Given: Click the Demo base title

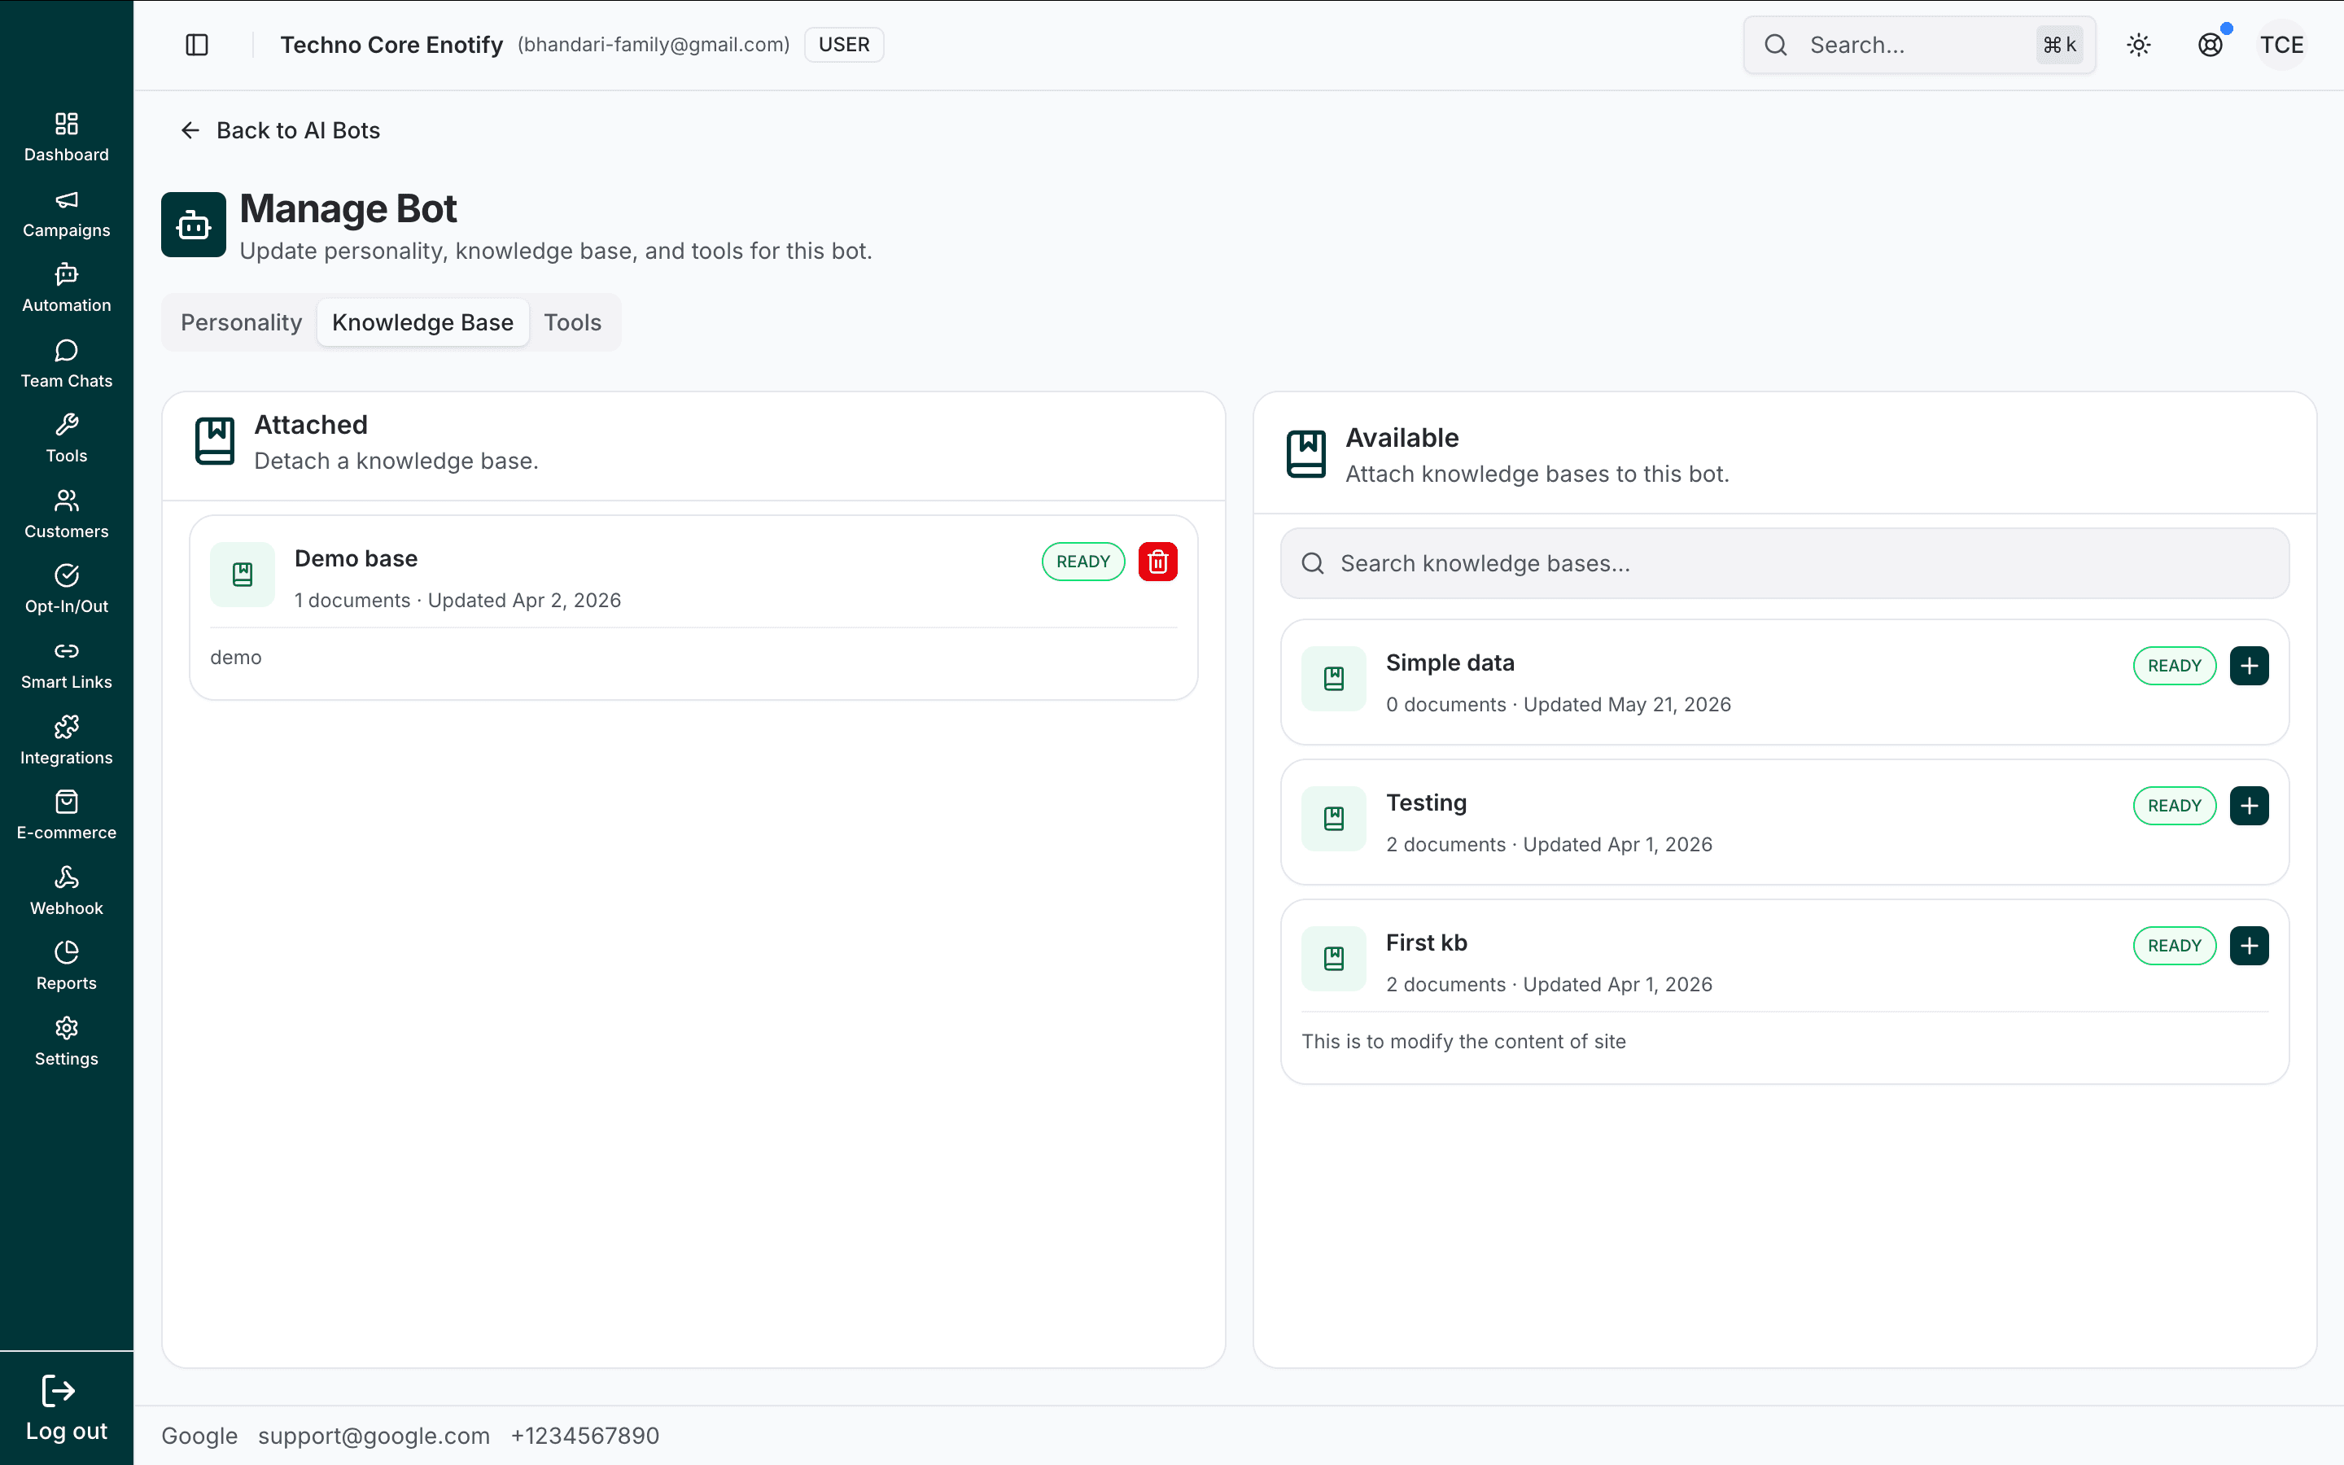Looking at the screenshot, I should click(356, 559).
